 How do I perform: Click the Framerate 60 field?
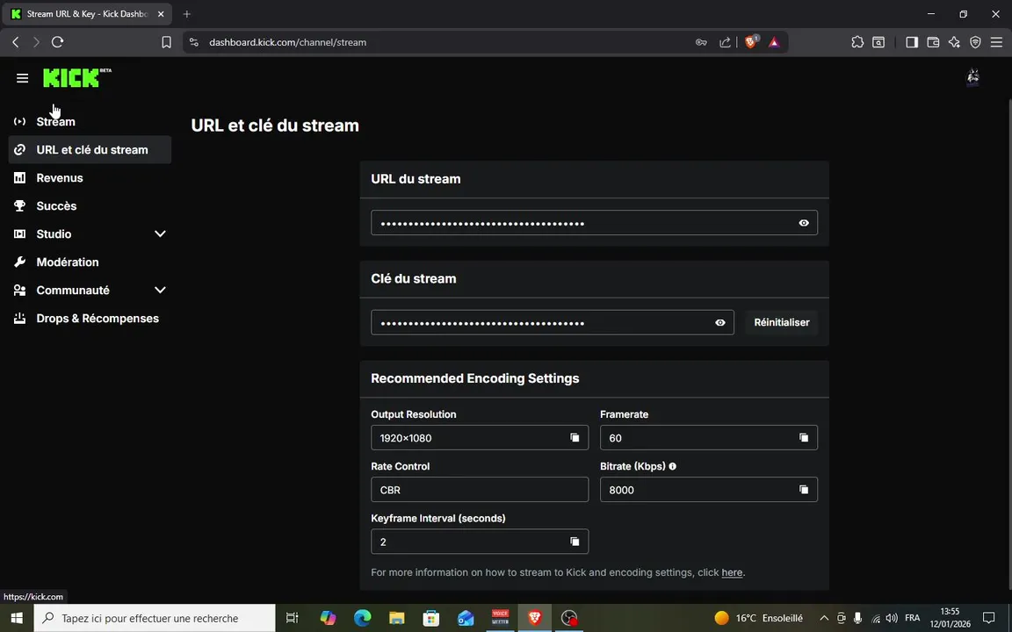709,438
